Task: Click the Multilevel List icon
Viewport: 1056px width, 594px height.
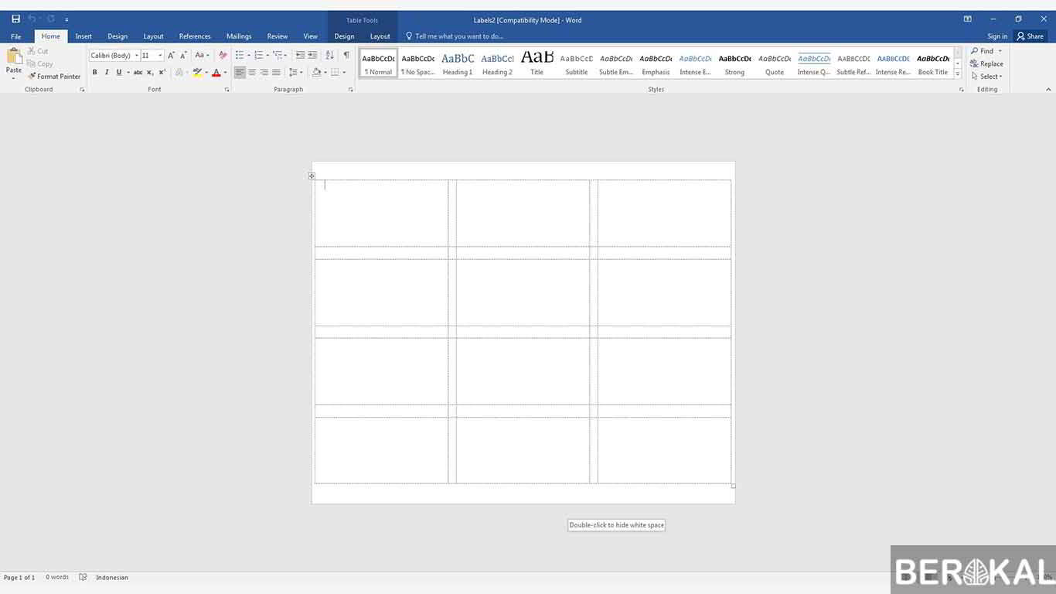Action: tap(278, 56)
